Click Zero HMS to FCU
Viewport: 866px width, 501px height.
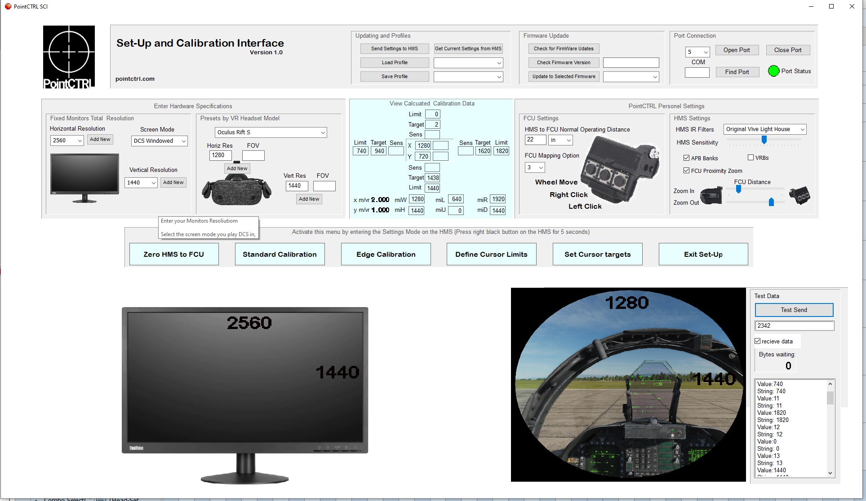tap(174, 254)
